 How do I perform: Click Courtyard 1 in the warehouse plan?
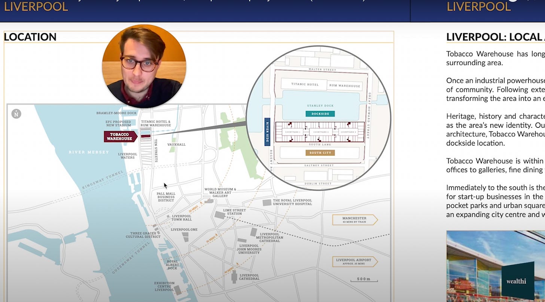[293, 132]
